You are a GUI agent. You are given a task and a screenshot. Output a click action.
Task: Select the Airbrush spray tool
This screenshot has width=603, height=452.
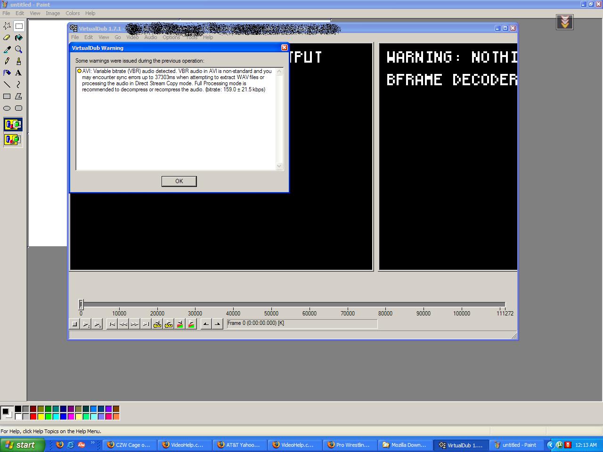pos(7,73)
